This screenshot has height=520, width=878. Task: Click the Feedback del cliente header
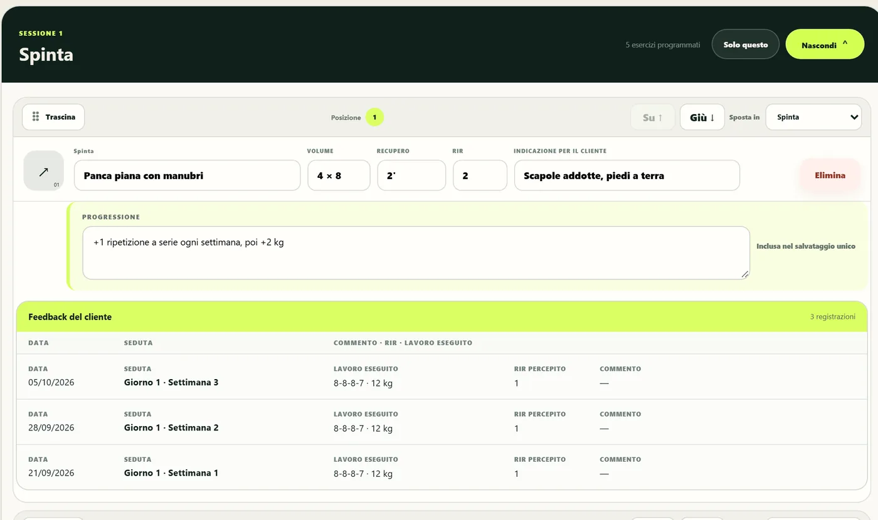point(442,316)
